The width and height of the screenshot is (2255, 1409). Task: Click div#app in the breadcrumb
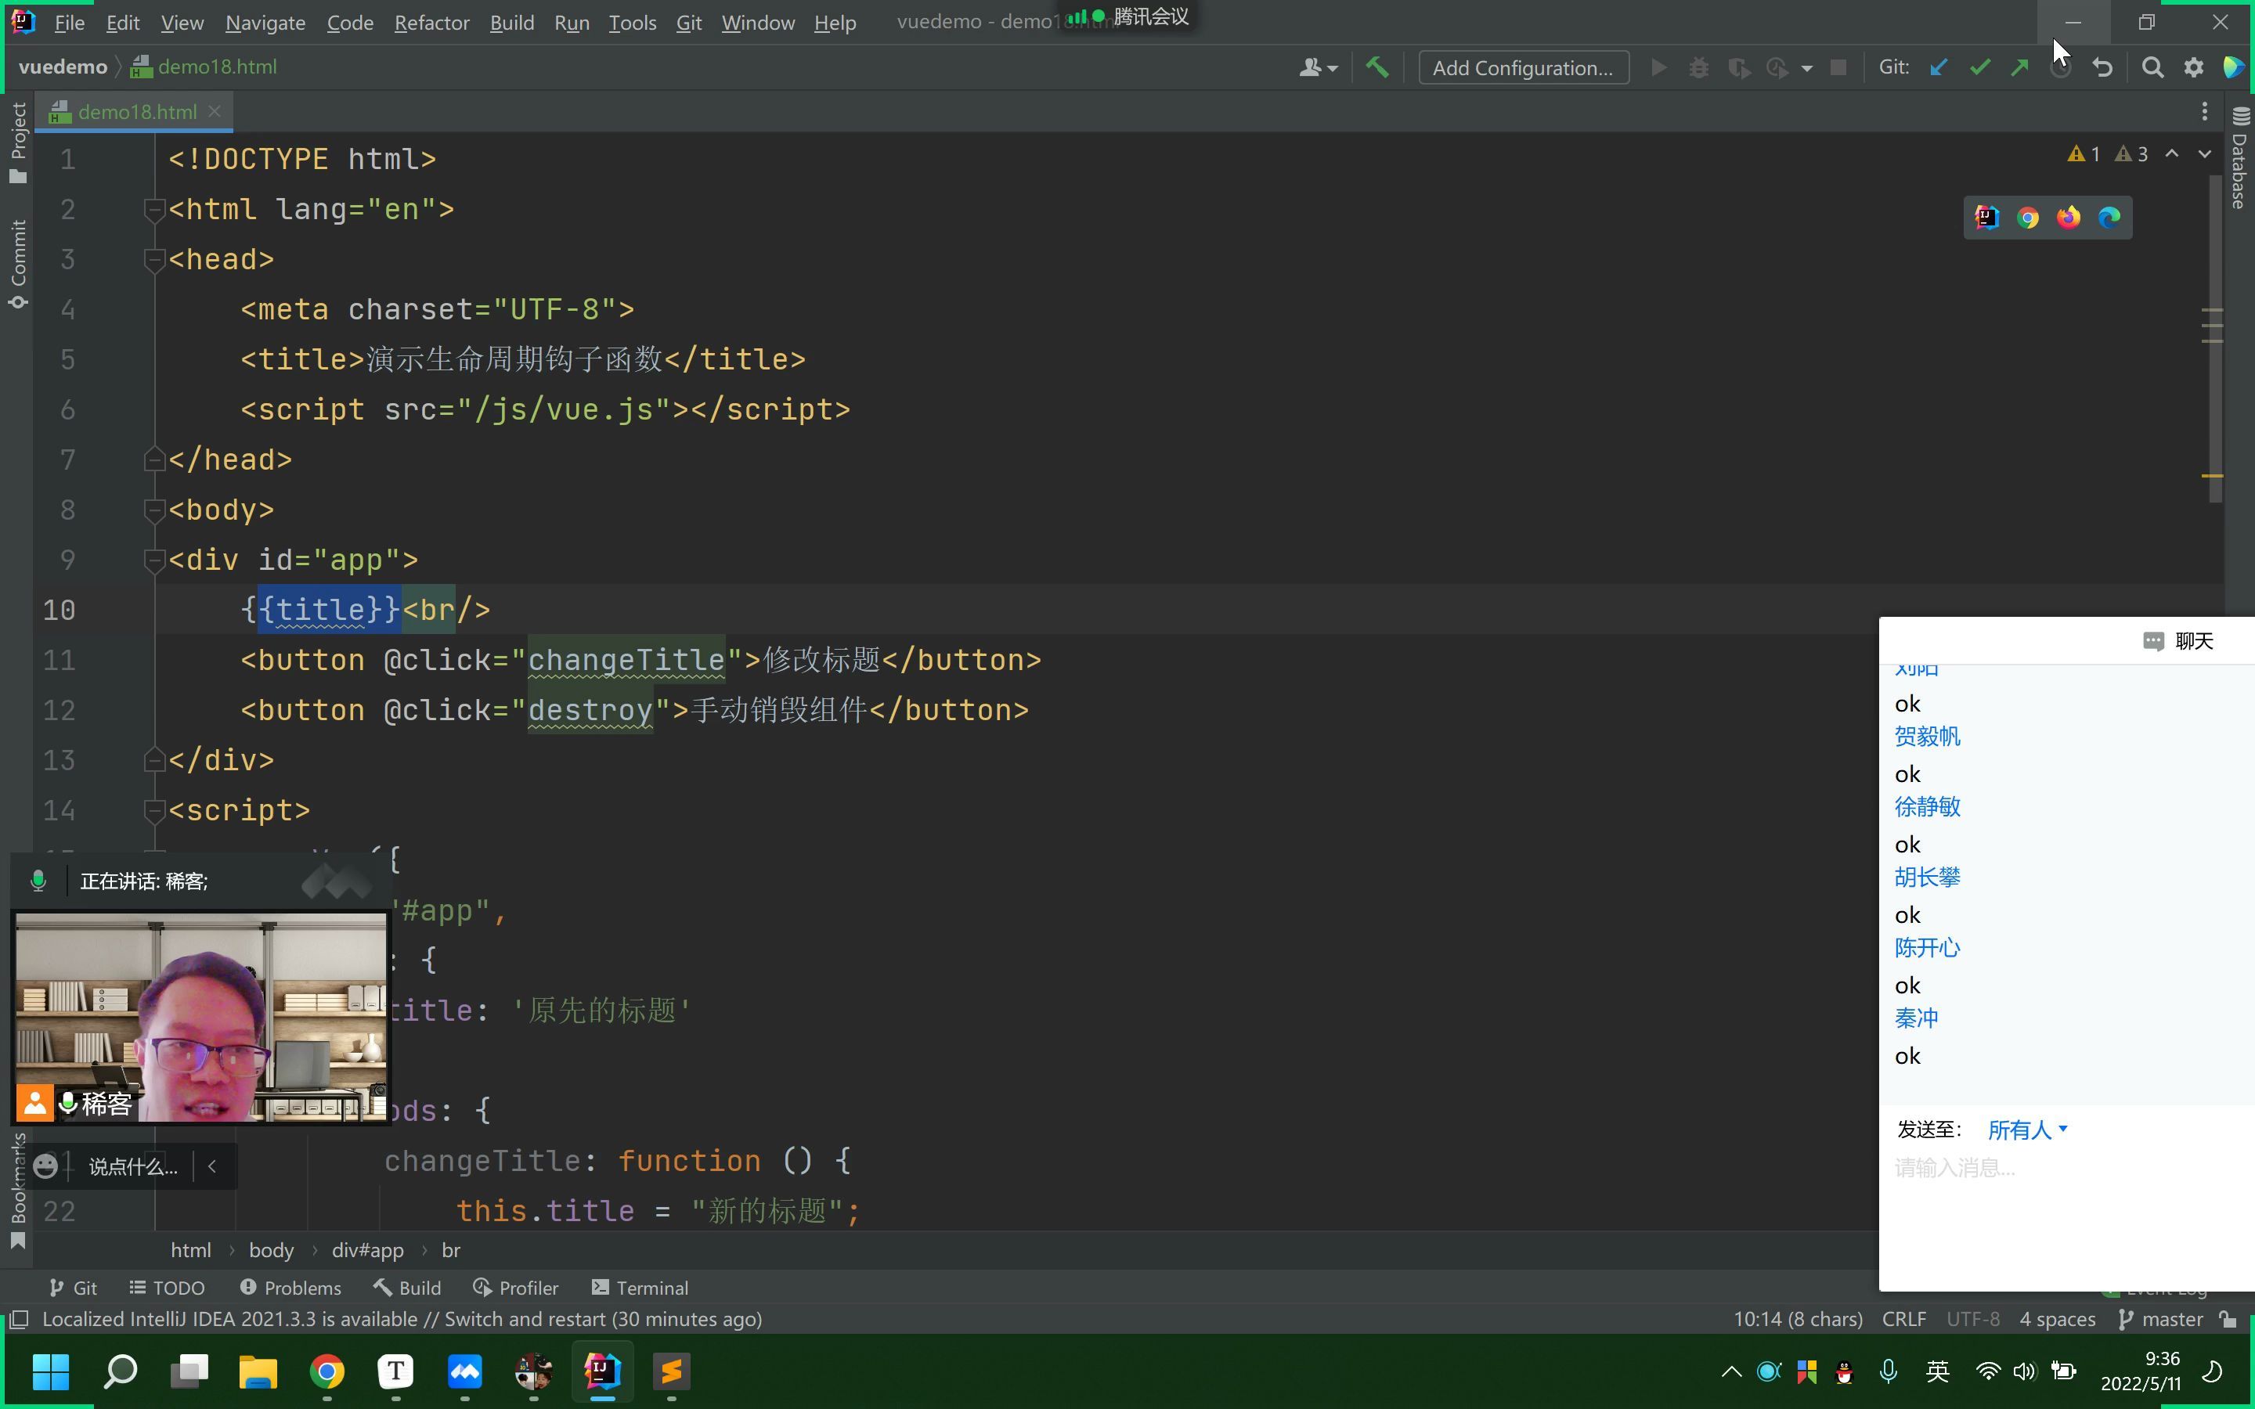tap(367, 1249)
